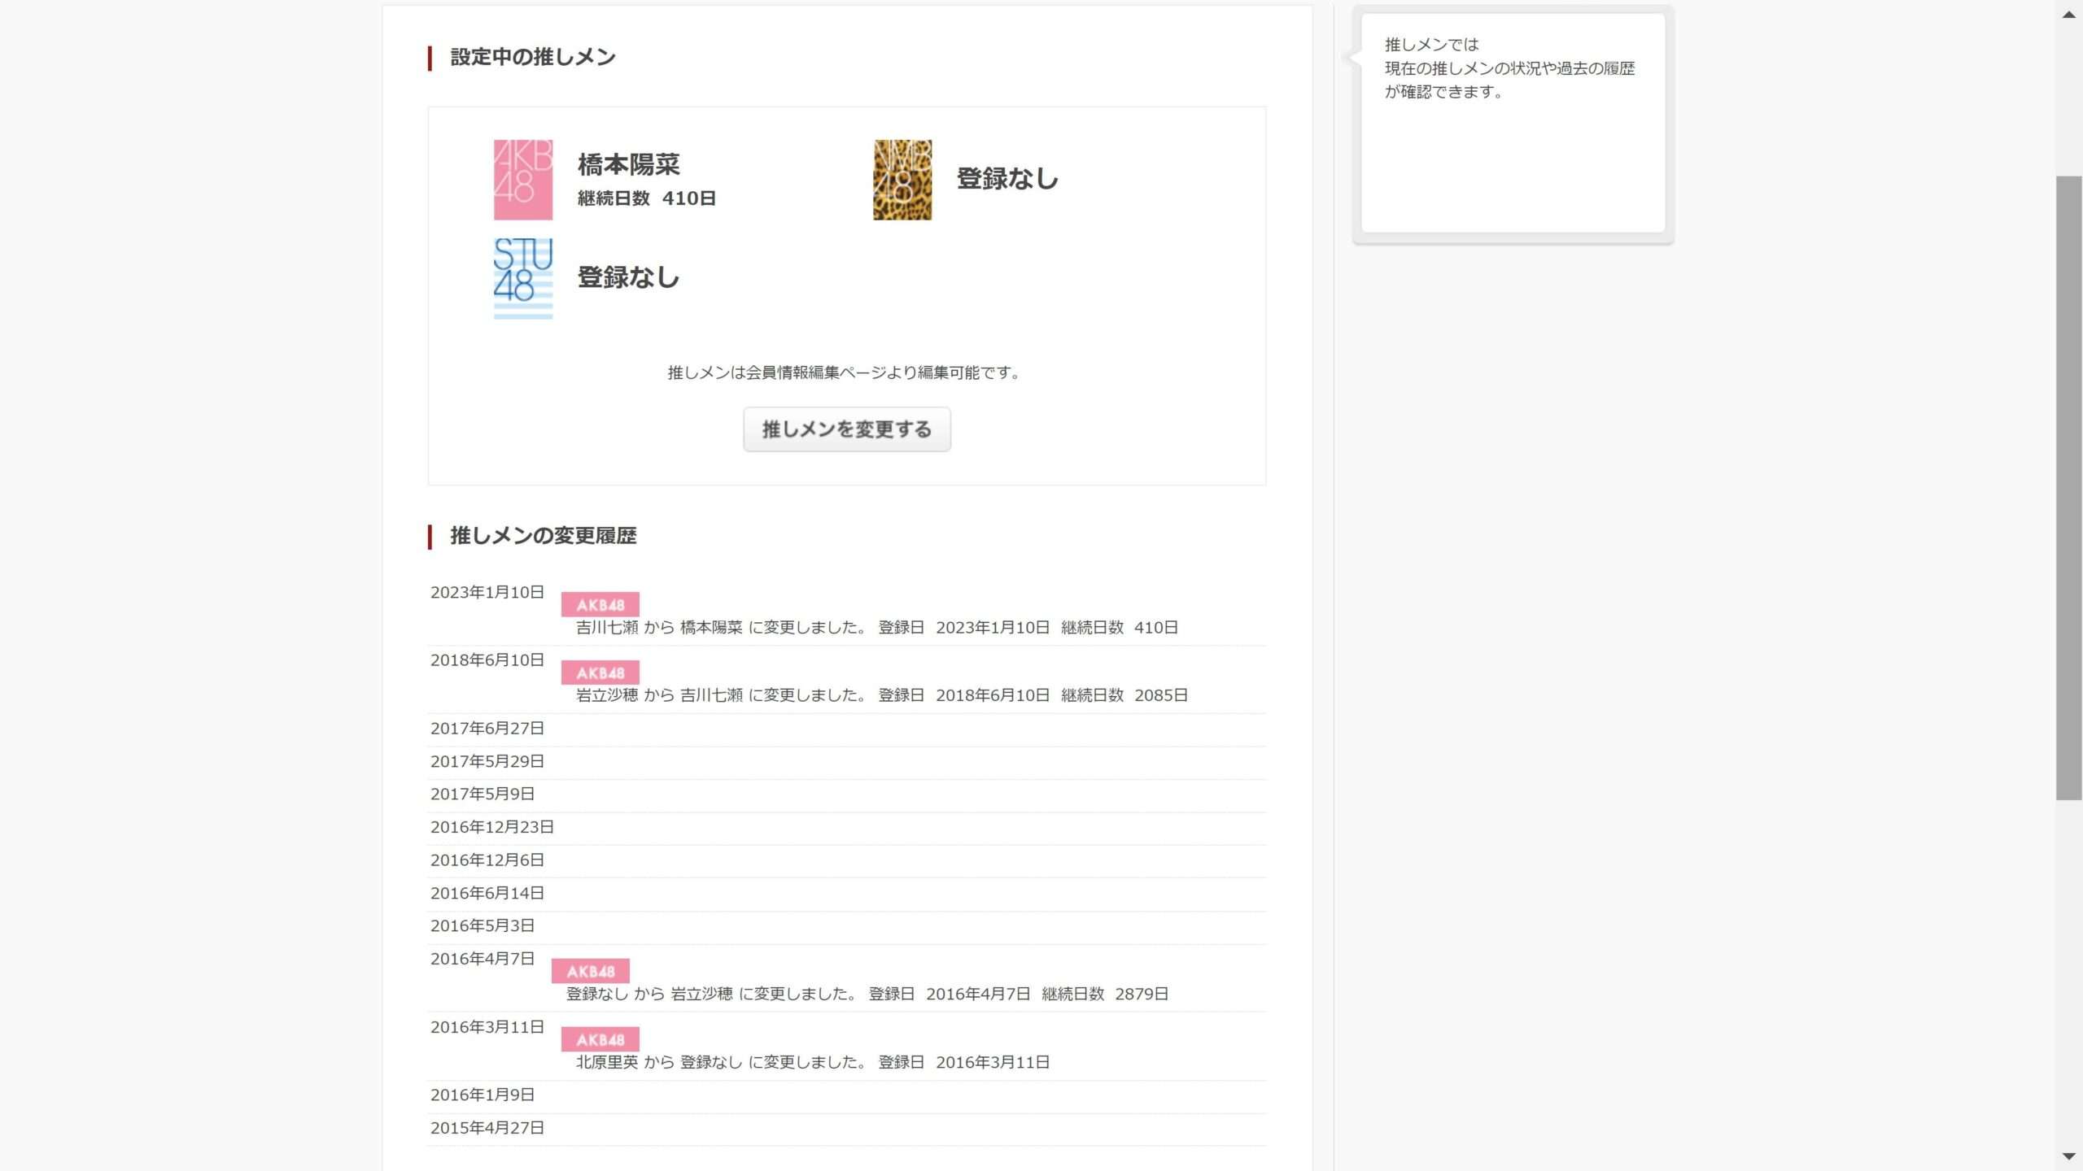The width and height of the screenshot is (2083, 1171).
Task: Click the scrollbar down arrow
Action: (2068, 1156)
